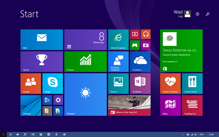The width and height of the screenshot is (219, 137).
Task: Open the Camera tile
Action: pyautogui.click(x=146, y=45)
